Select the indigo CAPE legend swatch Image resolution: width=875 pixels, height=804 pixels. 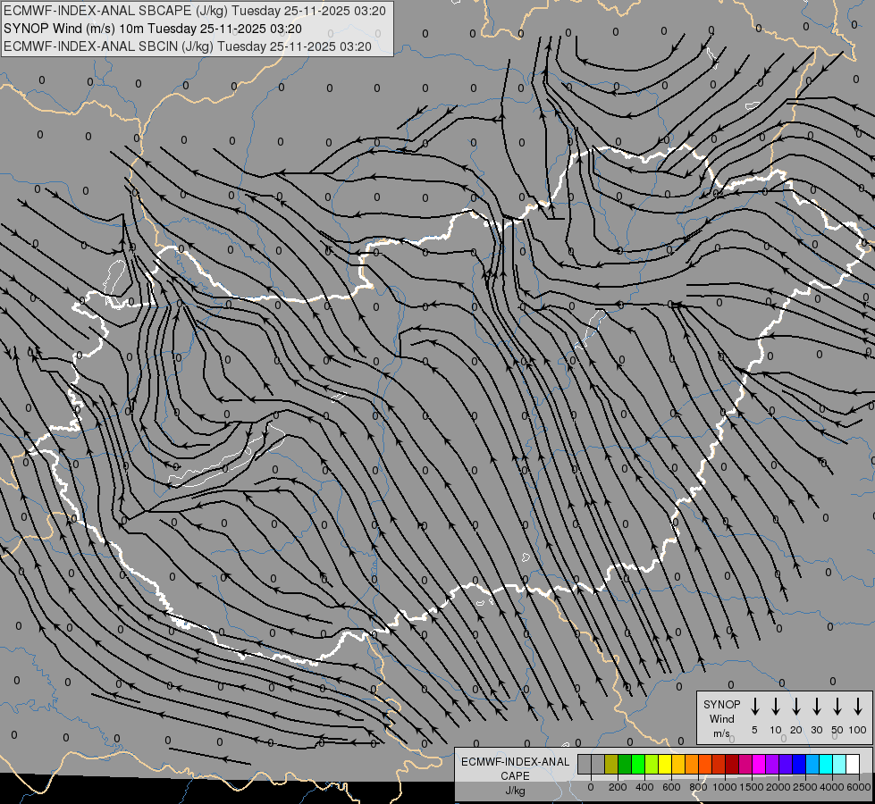click(x=786, y=764)
